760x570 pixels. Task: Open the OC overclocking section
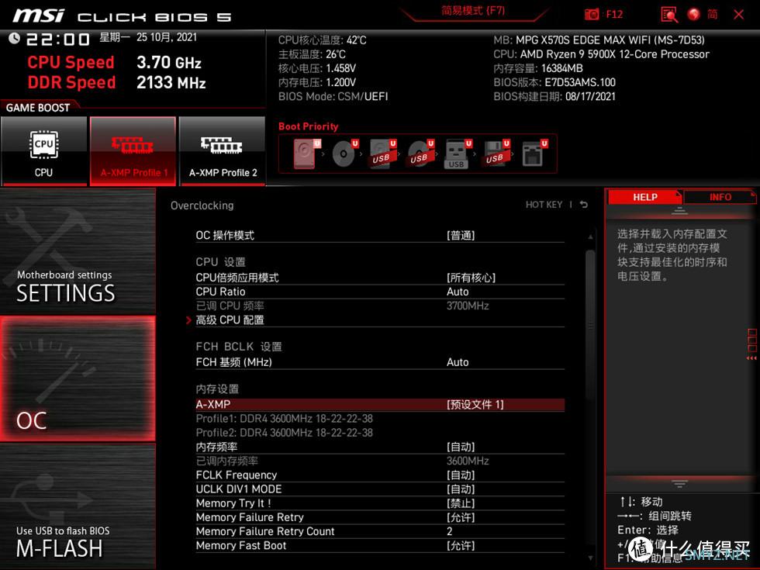point(78,378)
